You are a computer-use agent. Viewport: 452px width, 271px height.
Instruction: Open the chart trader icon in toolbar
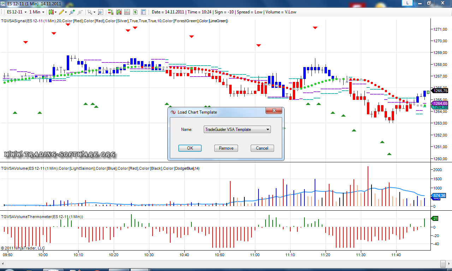[x=111, y=12]
